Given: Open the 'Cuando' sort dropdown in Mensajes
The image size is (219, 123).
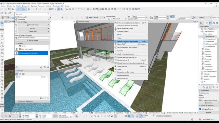Looking at the screenshot, I should click(x=44, y=77).
